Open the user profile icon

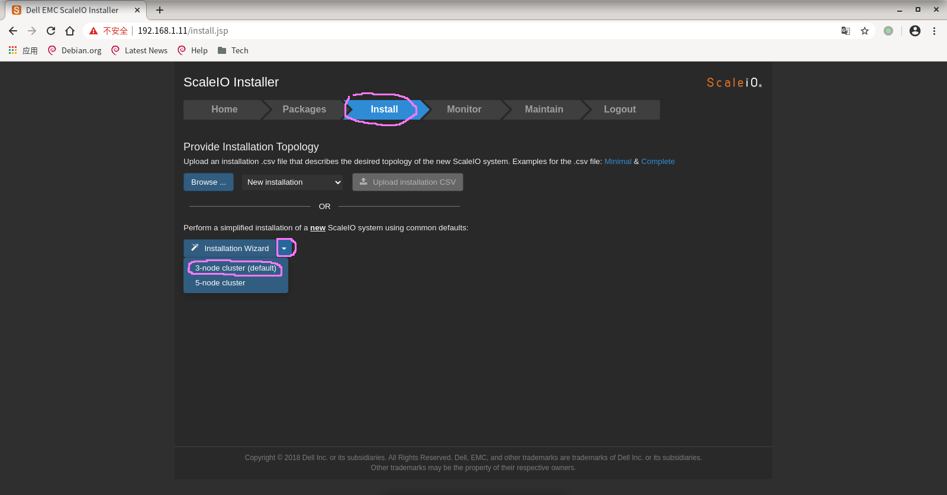click(x=915, y=31)
